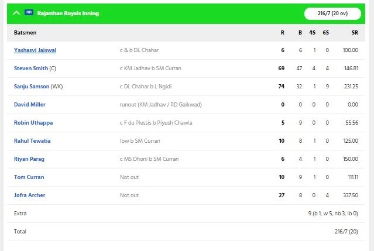Collapse the Rajasthan Royals Inning chevron
Viewport: 374px width, 251px height.
tap(16, 13)
